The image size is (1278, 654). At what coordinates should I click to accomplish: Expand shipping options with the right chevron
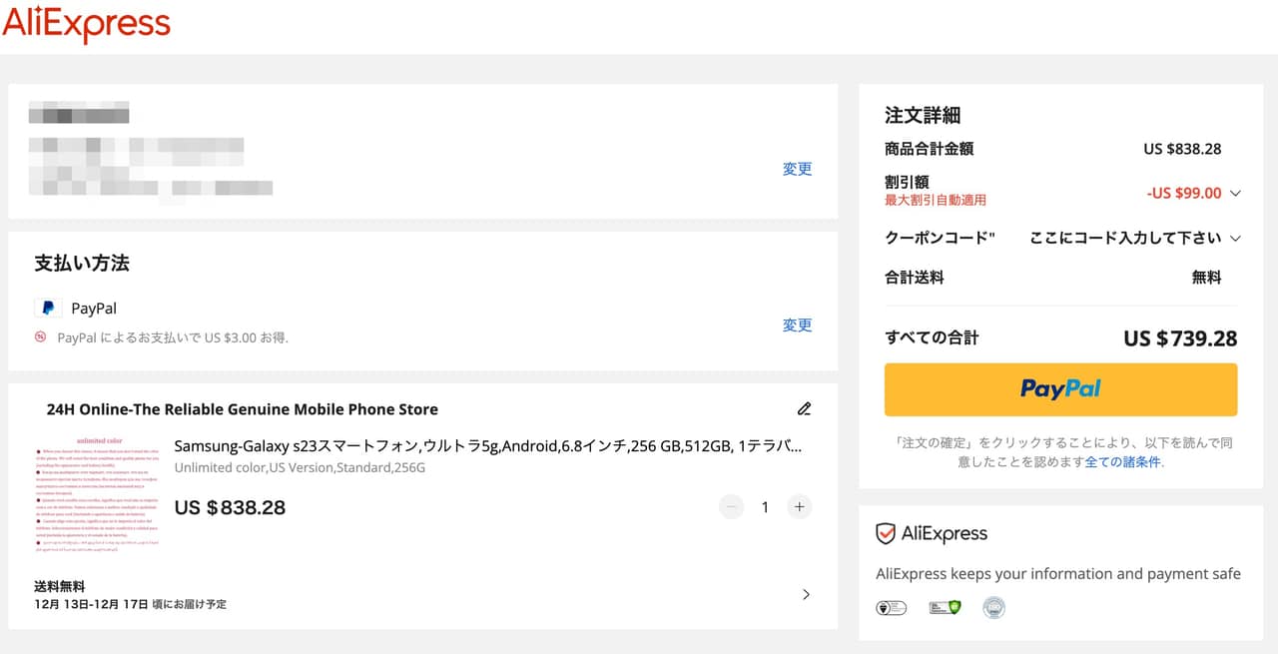(x=806, y=595)
